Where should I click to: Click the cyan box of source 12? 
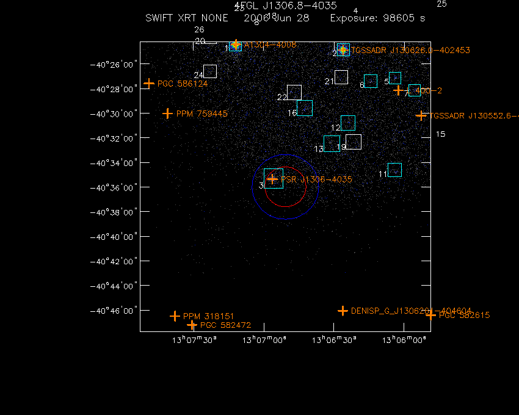click(x=348, y=123)
